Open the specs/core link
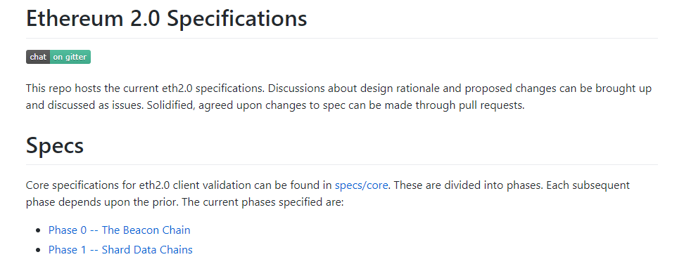The image size is (684, 264). [x=361, y=185]
